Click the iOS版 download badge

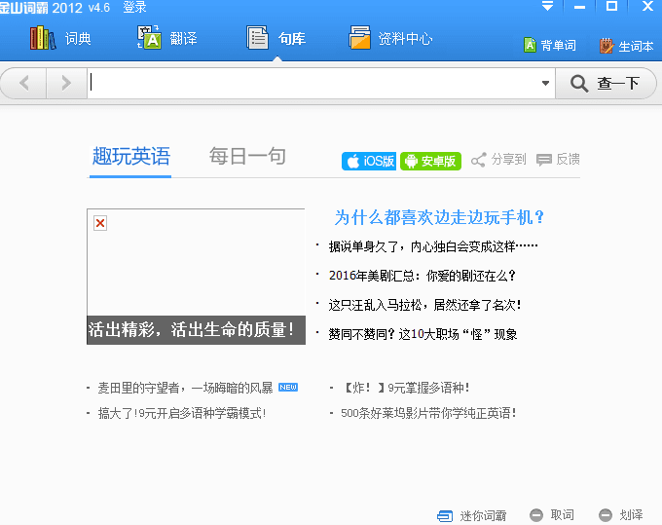point(369,161)
